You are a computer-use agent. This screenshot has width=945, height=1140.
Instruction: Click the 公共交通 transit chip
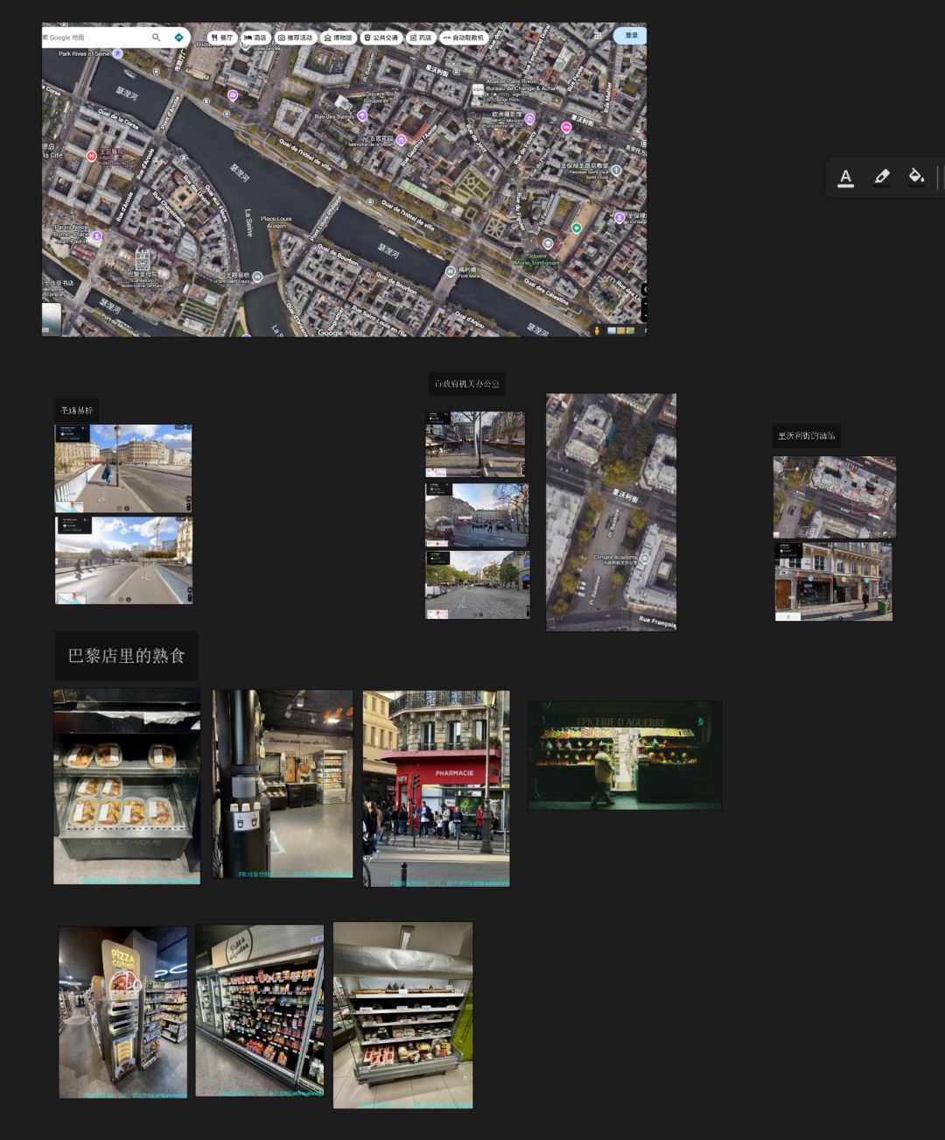point(381,38)
